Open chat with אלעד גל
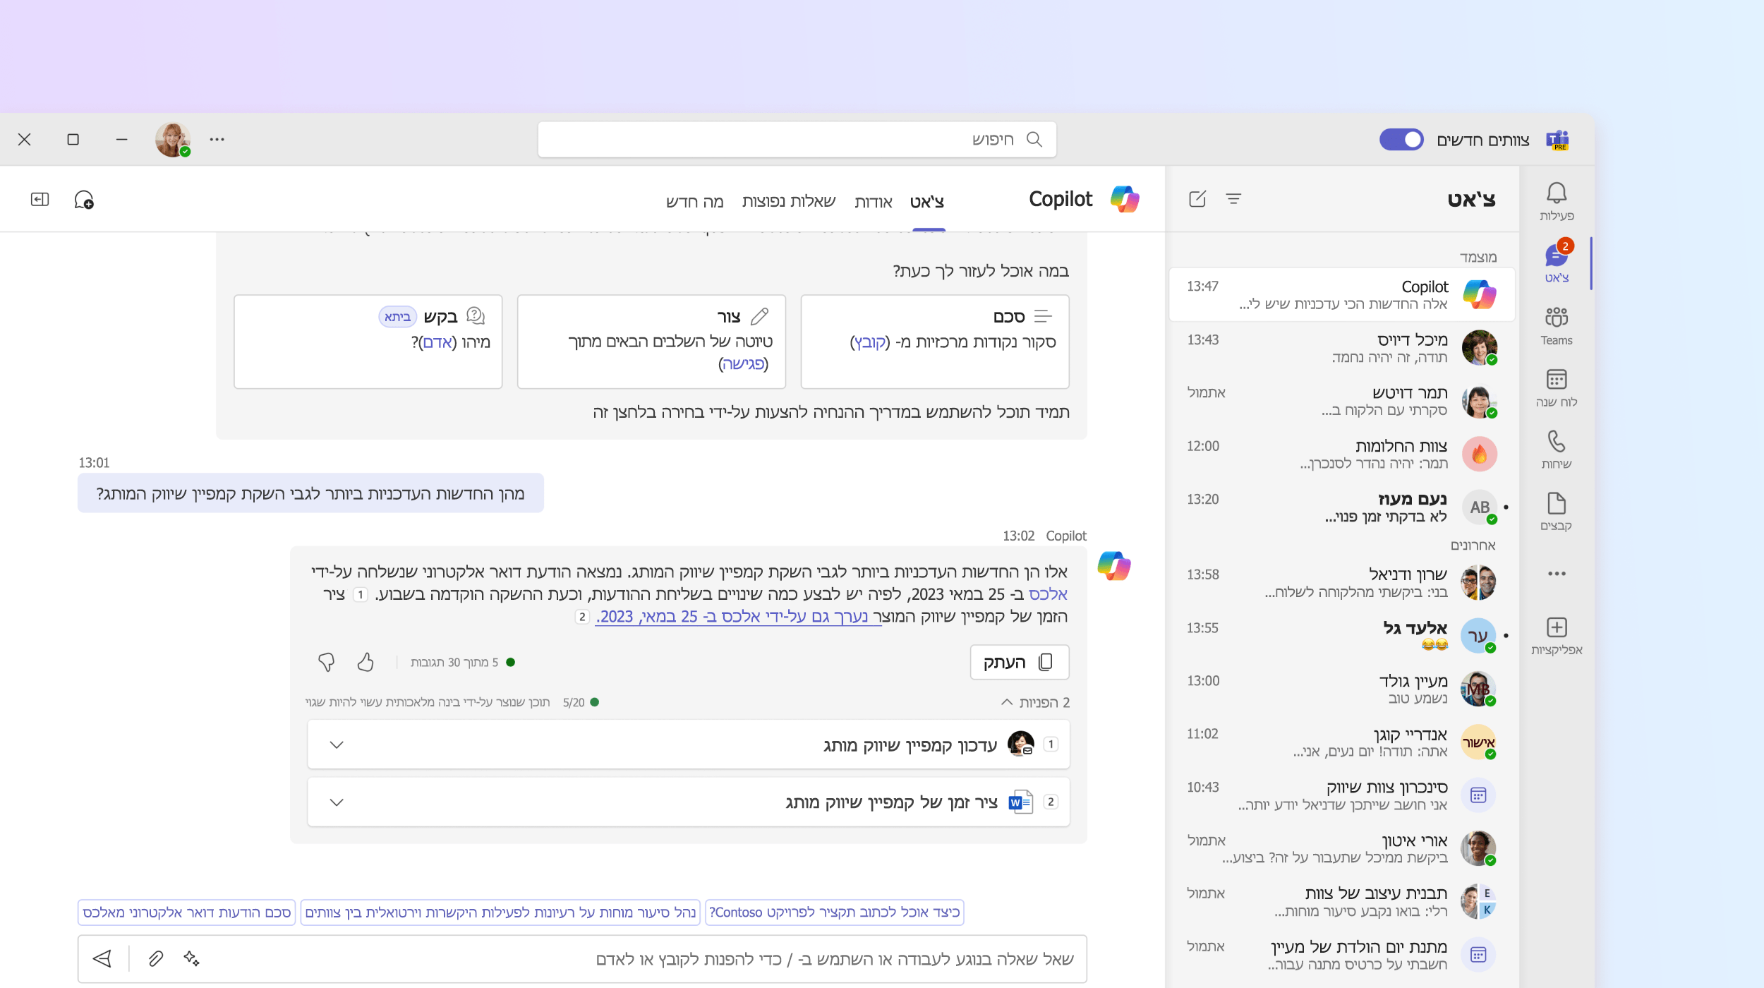This screenshot has width=1764, height=988. (1341, 635)
